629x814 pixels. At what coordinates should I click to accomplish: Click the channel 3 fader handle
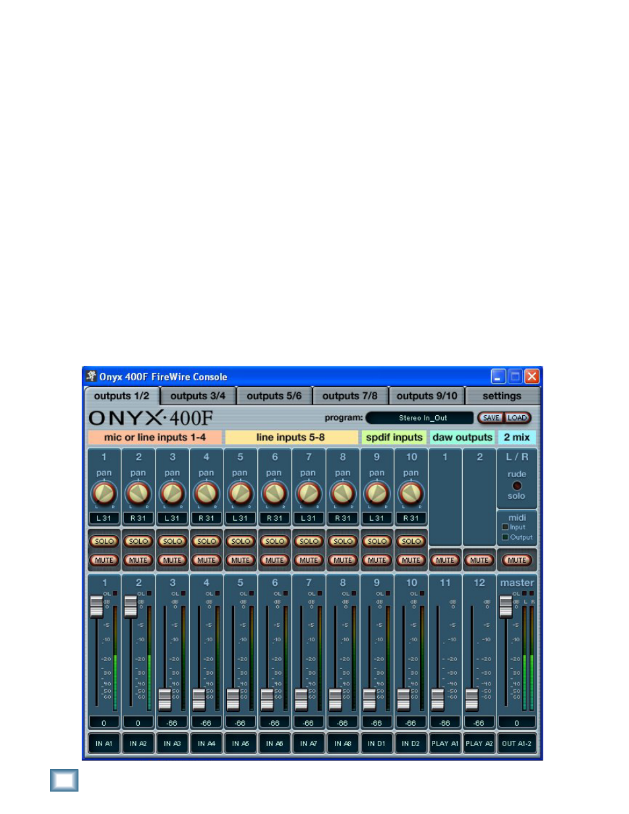click(165, 699)
